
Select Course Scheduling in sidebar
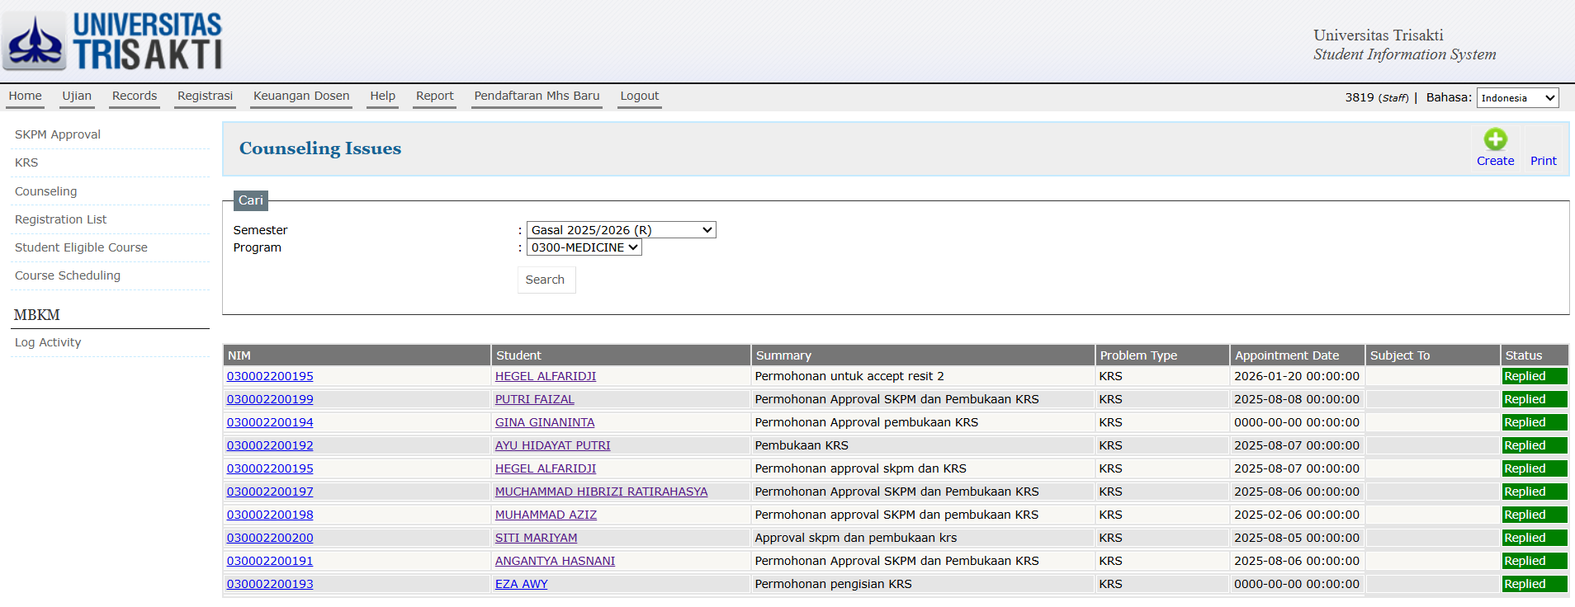tap(68, 275)
